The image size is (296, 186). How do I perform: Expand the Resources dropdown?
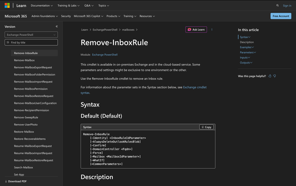[x=147, y=16]
